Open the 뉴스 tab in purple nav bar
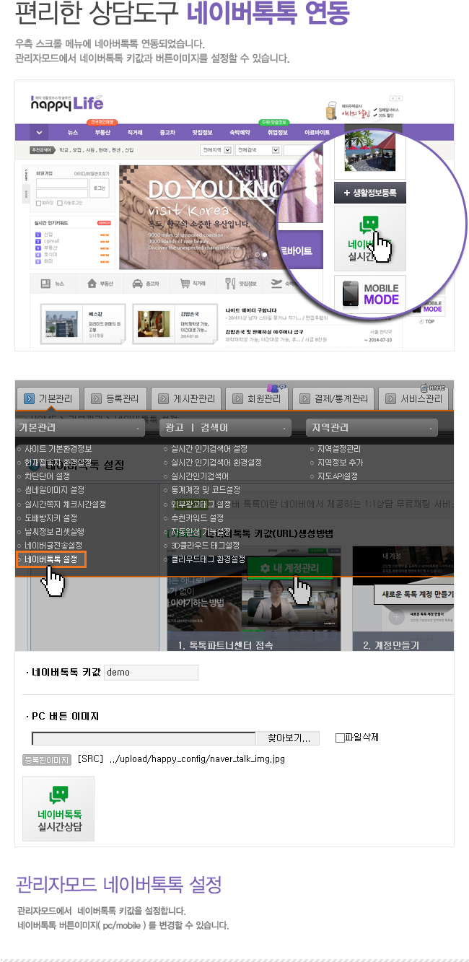469x962 pixels. 73,133
